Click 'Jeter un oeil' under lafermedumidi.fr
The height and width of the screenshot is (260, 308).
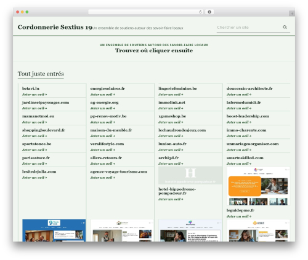point(239,108)
